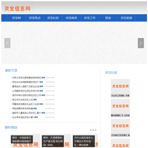Open the 随机筛选 section heading
Image resolution: width=148 pixels, height=148 pixels.
tap(11, 127)
